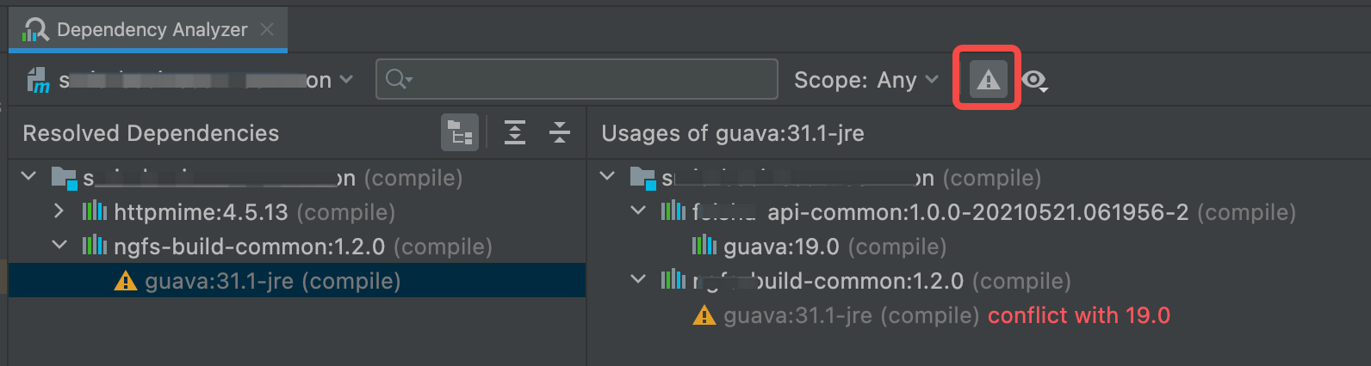Close the Dependency Analyzer tab
Image resolution: width=1371 pixels, height=366 pixels.
[267, 29]
